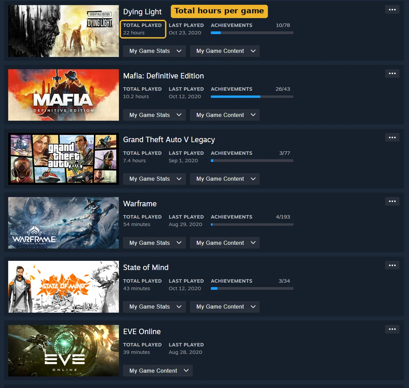
Task: Expand My Game Content for State of Mind
Action: [x=224, y=307]
